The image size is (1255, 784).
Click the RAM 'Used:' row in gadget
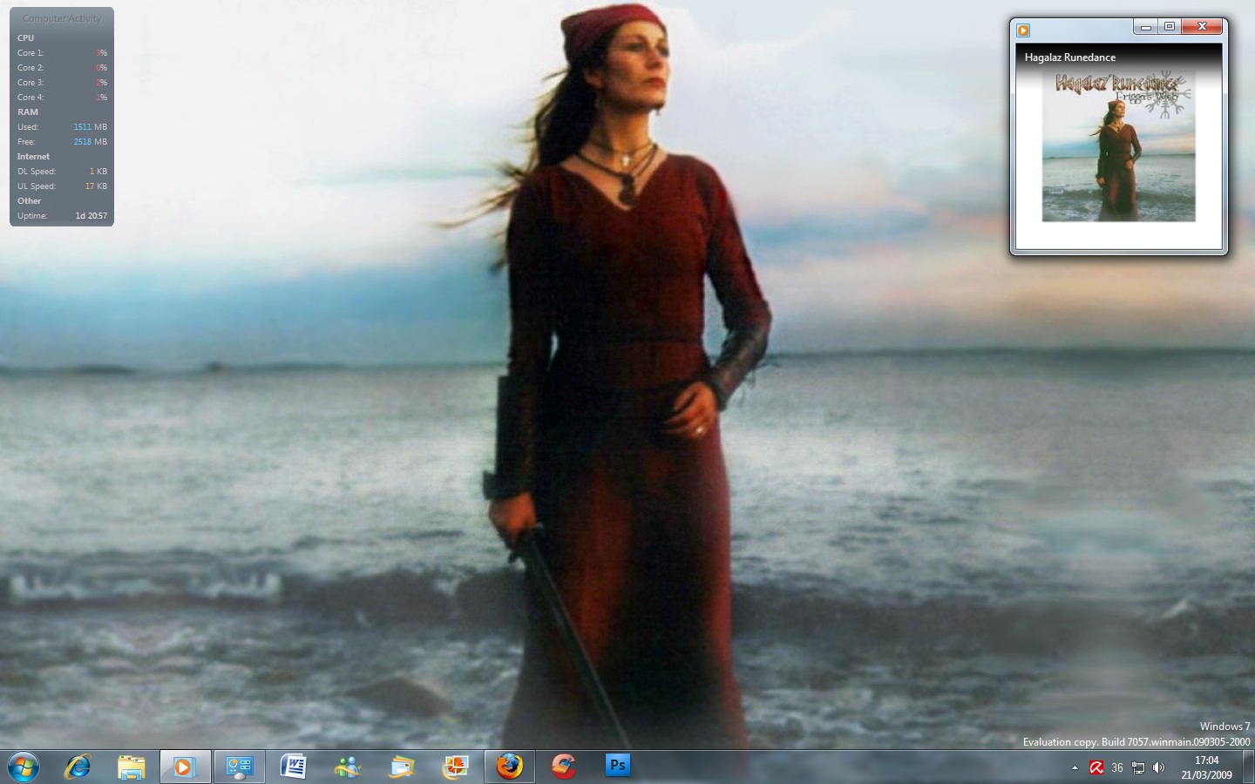pos(62,127)
